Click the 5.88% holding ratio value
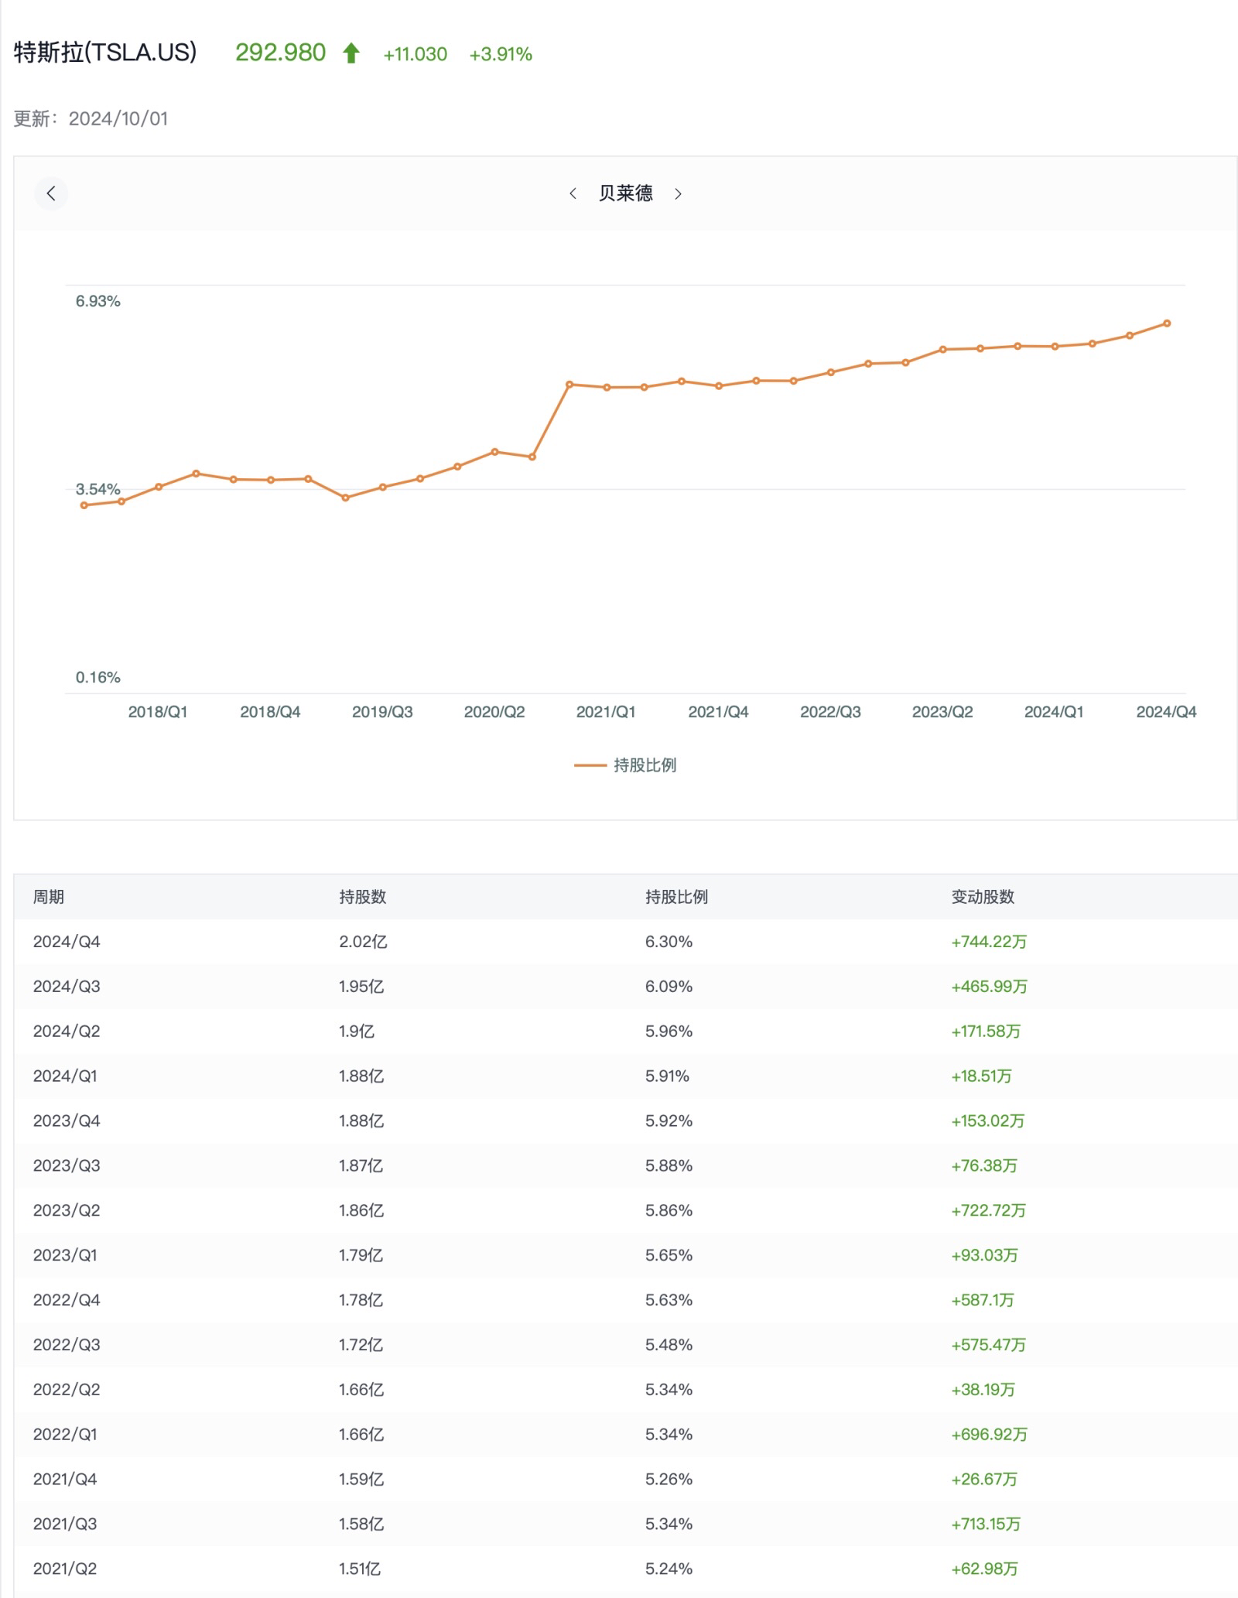The image size is (1238, 1598). click(x=669, y=1166)
